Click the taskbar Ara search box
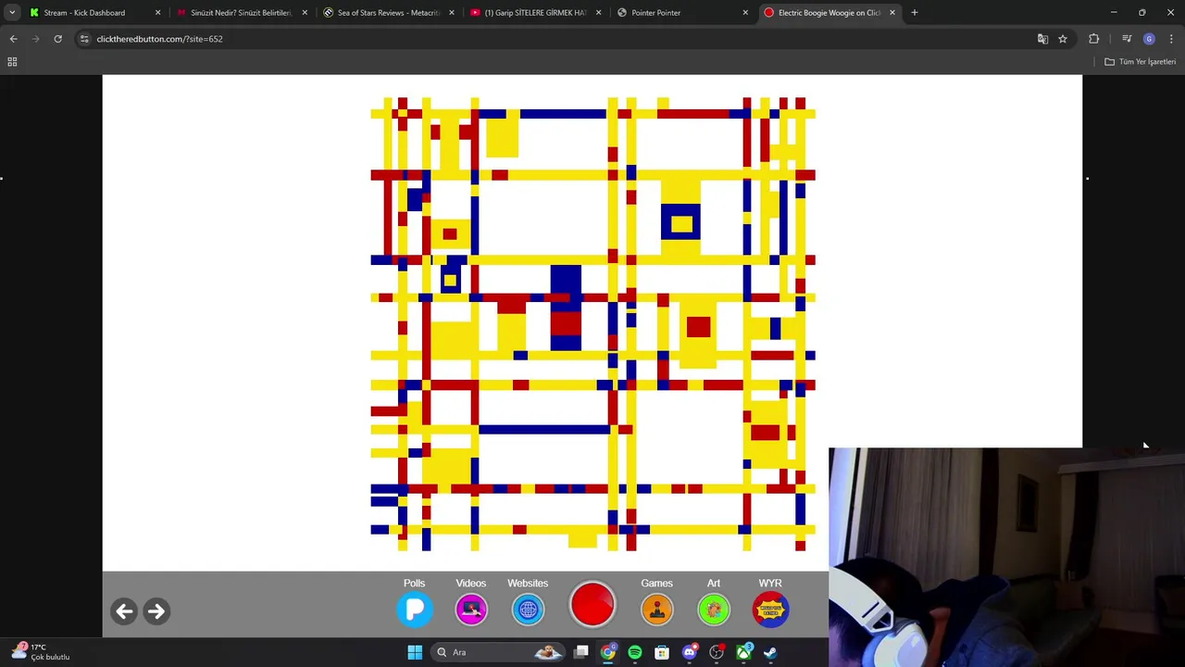This screenshot has width=1185, height=667. coord(499,652)
